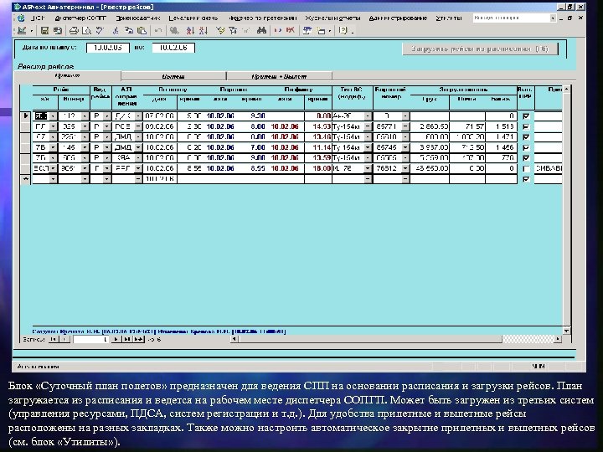Click the Database Window icon
This screenshot has width=603, height=452.
307,30
